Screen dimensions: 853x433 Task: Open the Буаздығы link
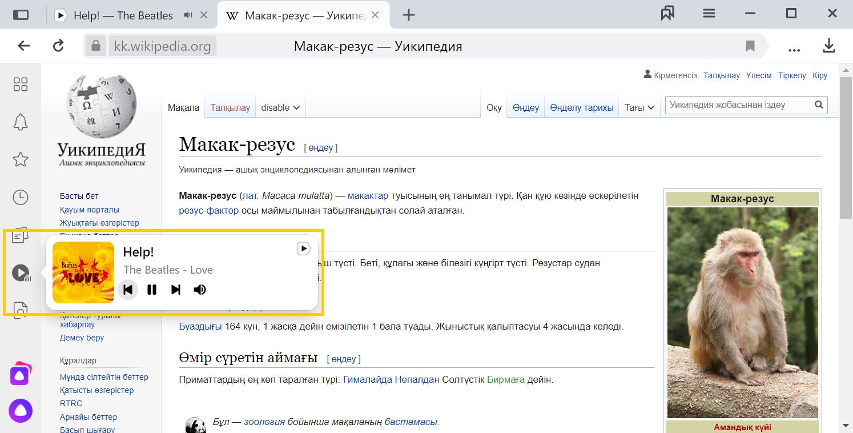click(200, 327)
